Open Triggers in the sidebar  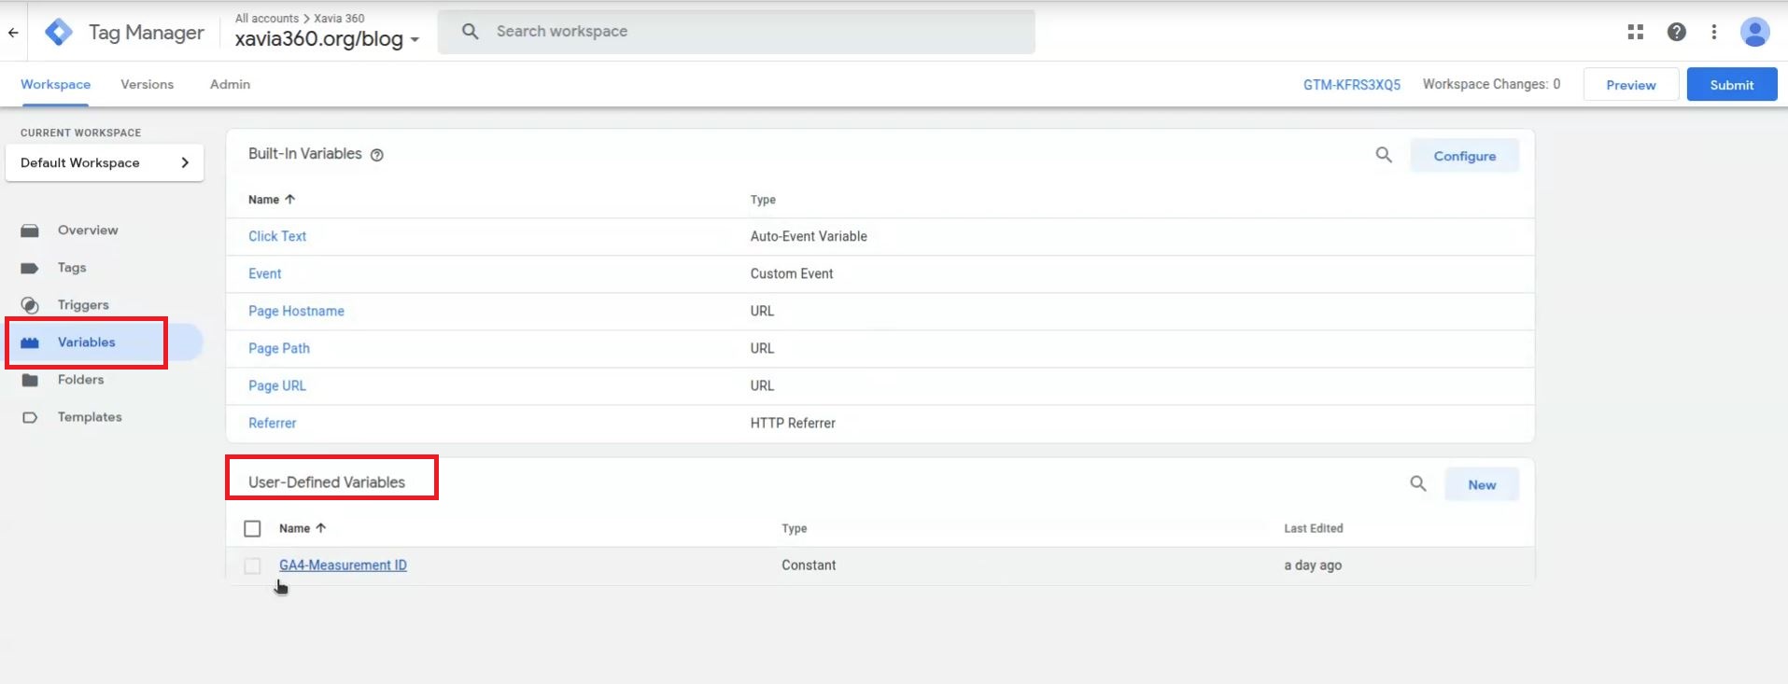tap(83, 305)
